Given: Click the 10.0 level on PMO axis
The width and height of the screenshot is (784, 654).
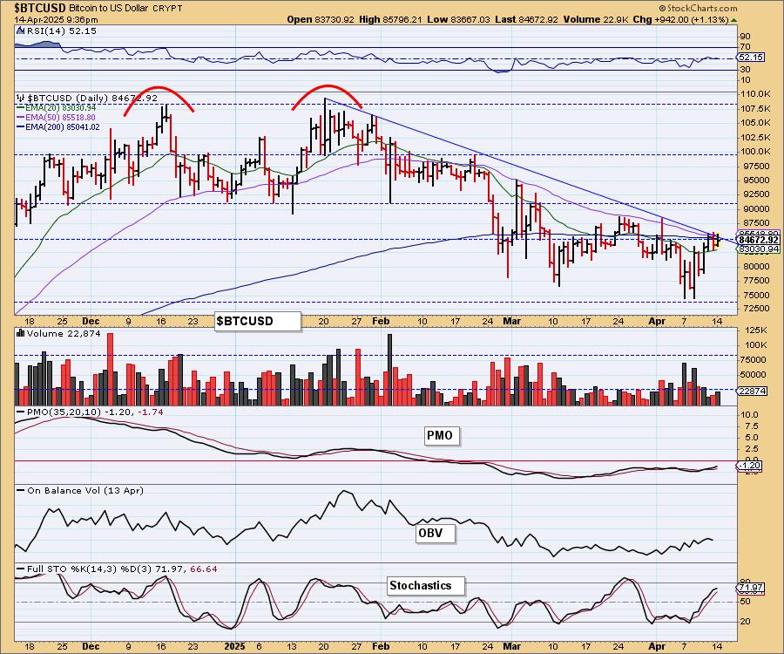Looking at the screenshot, I should pos(748,415).
